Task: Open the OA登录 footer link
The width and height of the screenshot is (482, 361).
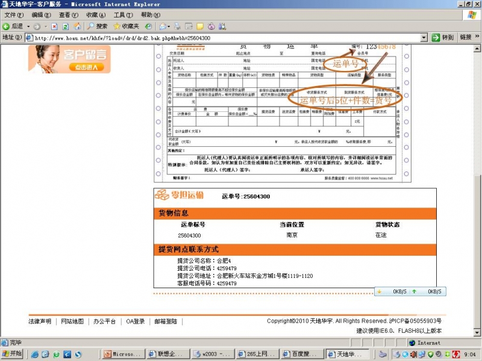Action: (135, 321)
